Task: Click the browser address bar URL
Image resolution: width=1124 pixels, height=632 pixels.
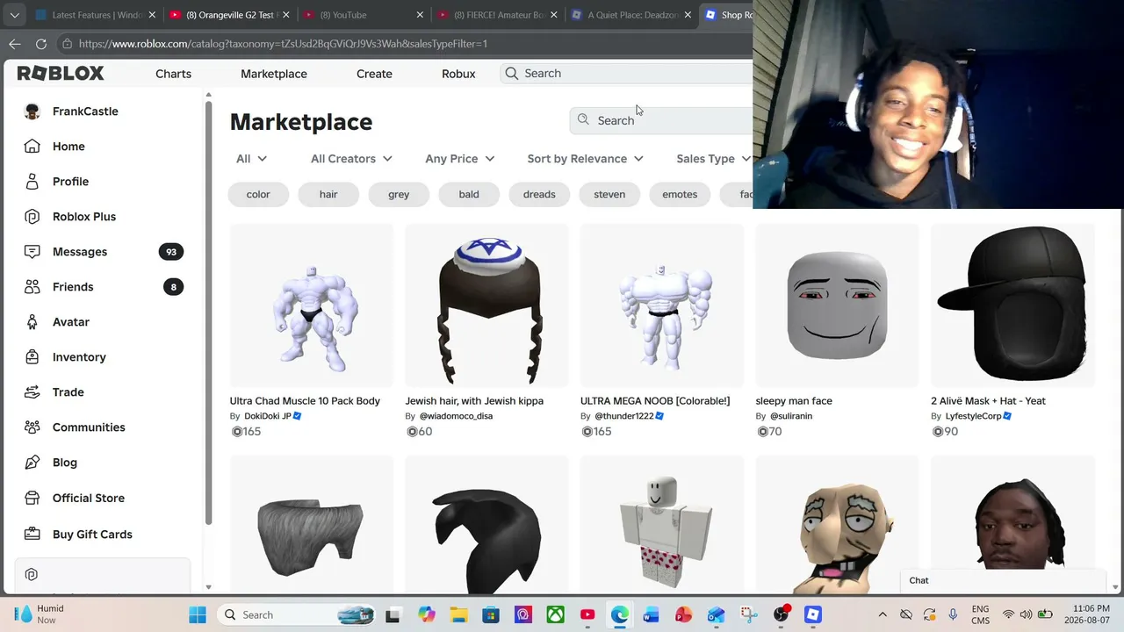Action: 283,44
